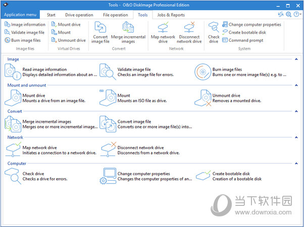This screenshot has width=304, height=227.
Task: Click Create bootable disk large icon
Action: (203, 176)
